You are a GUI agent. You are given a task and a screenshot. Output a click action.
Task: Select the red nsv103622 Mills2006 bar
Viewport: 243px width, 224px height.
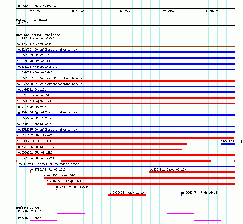[101, 144]
